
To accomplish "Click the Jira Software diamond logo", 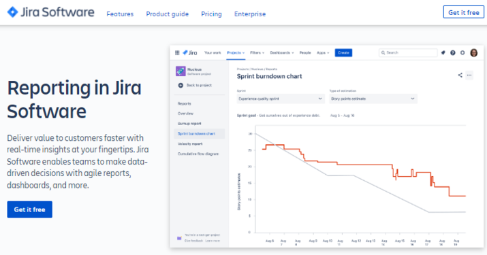I will [x=13, y=12].
